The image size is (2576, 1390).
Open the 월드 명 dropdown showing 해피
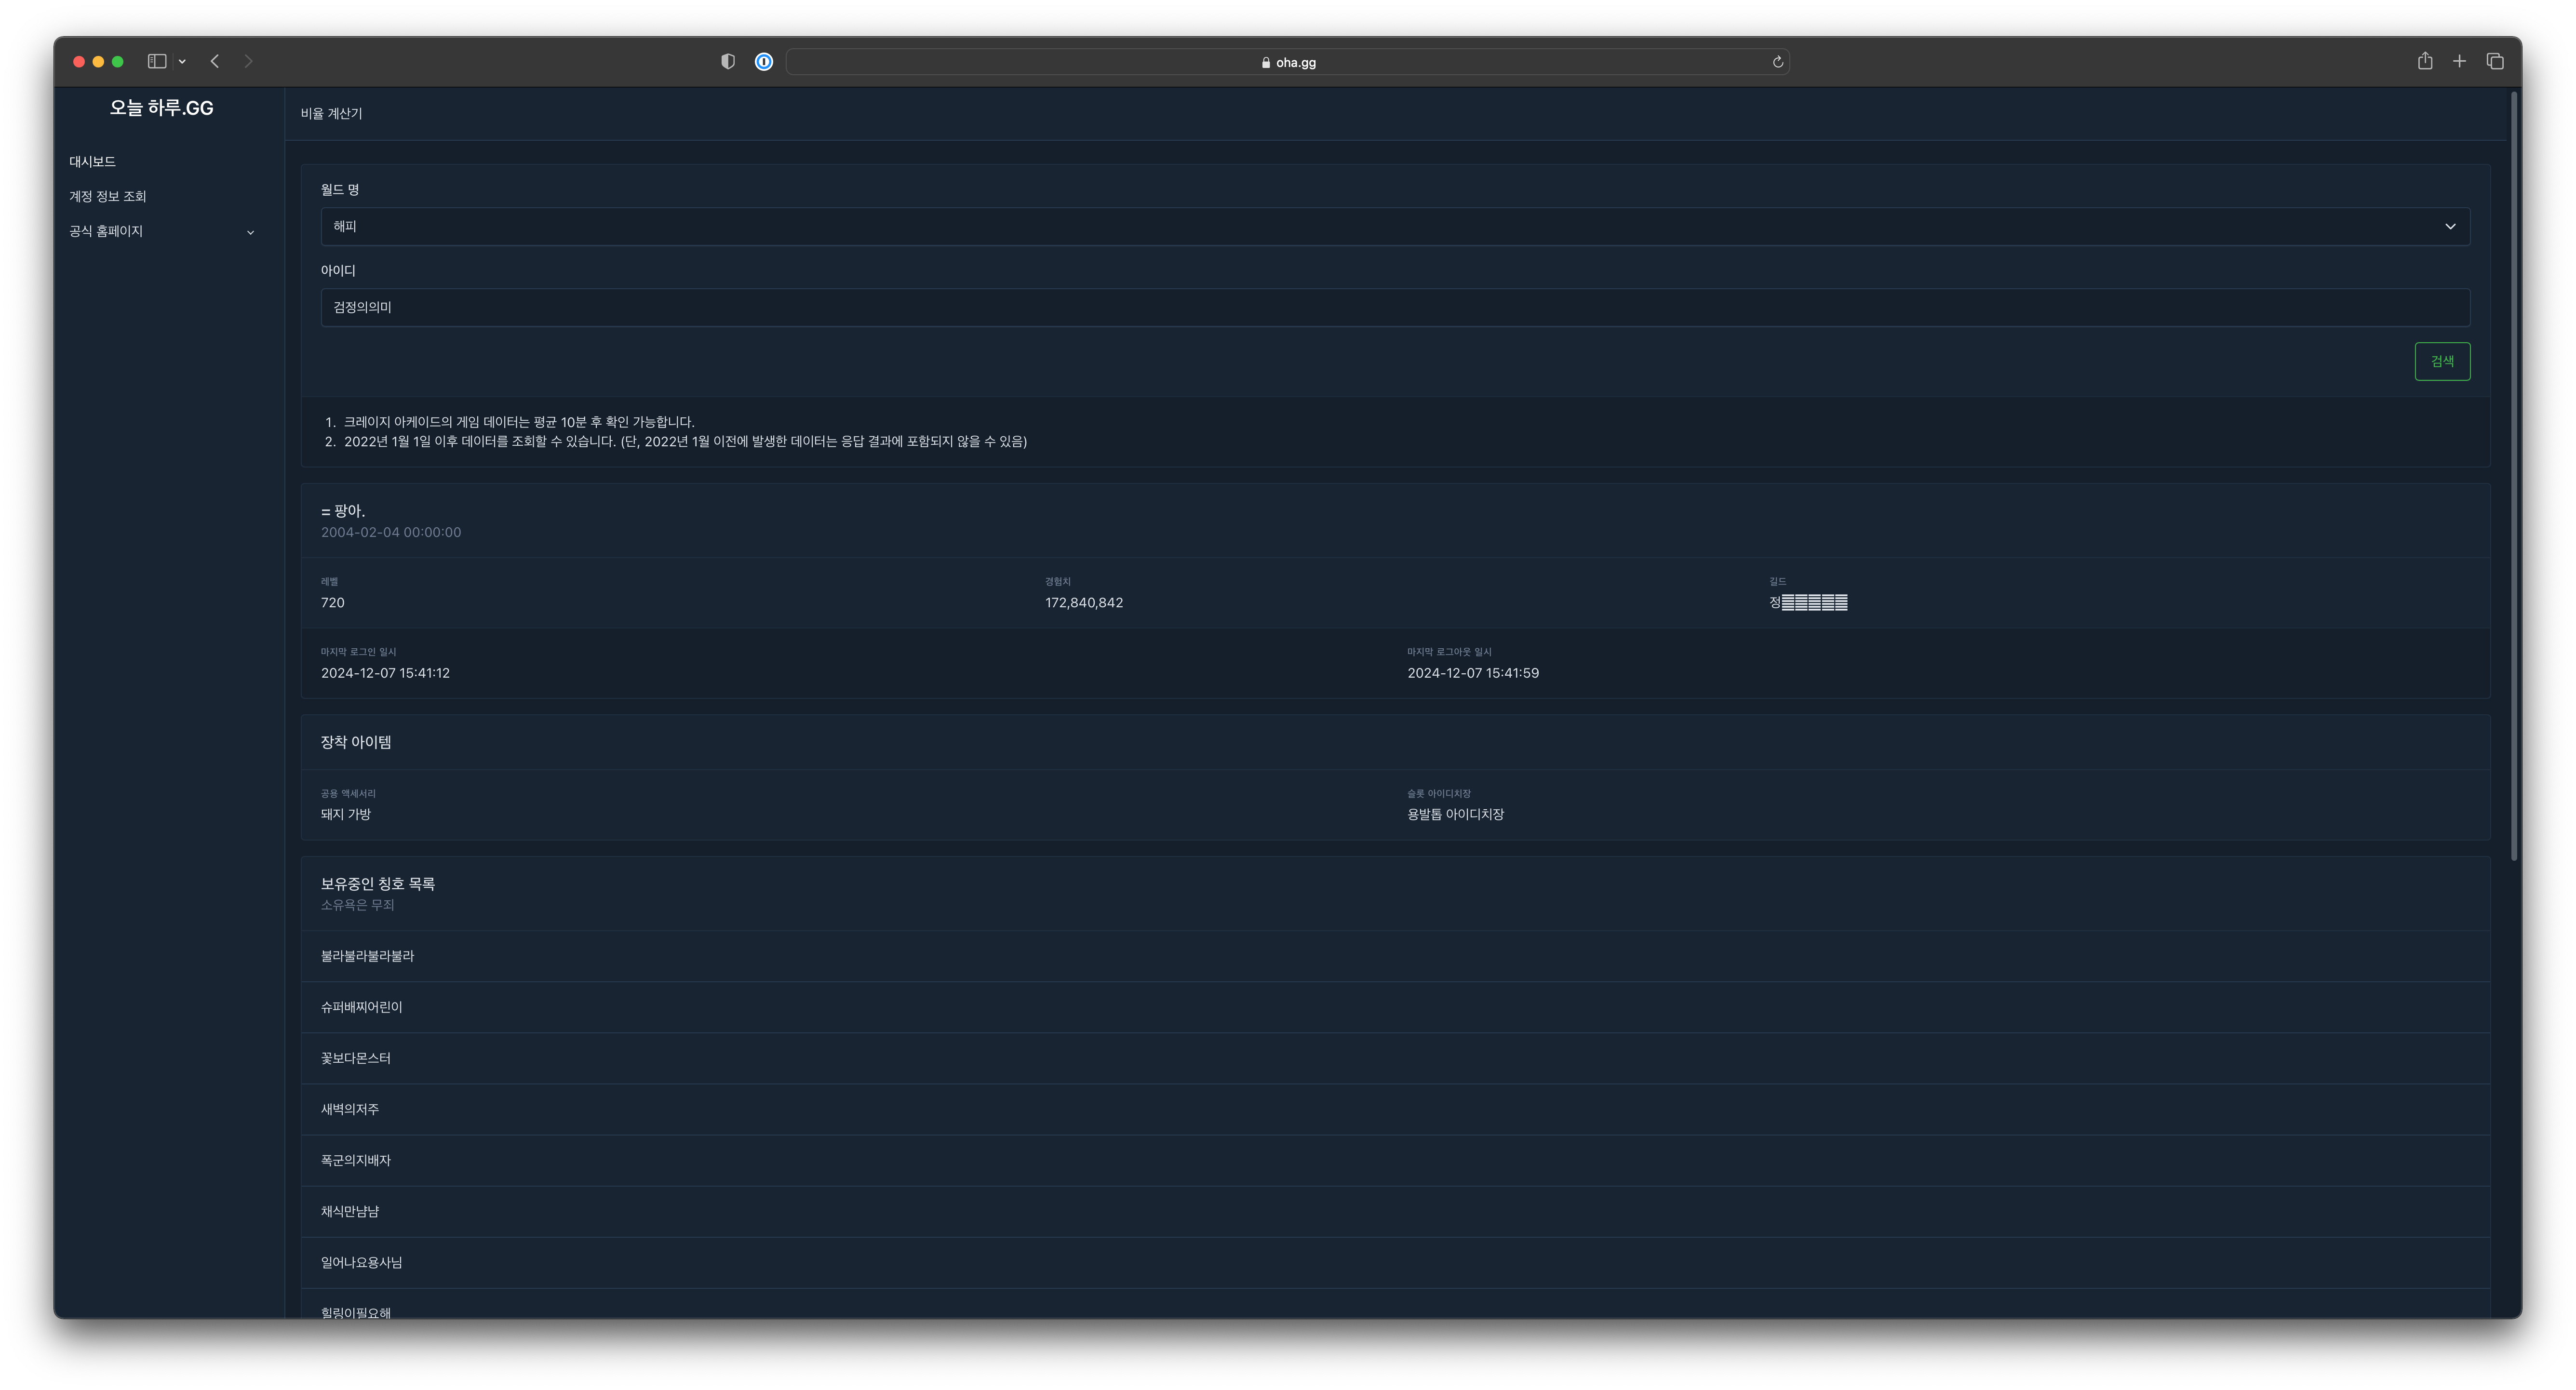pos(1394,227)
